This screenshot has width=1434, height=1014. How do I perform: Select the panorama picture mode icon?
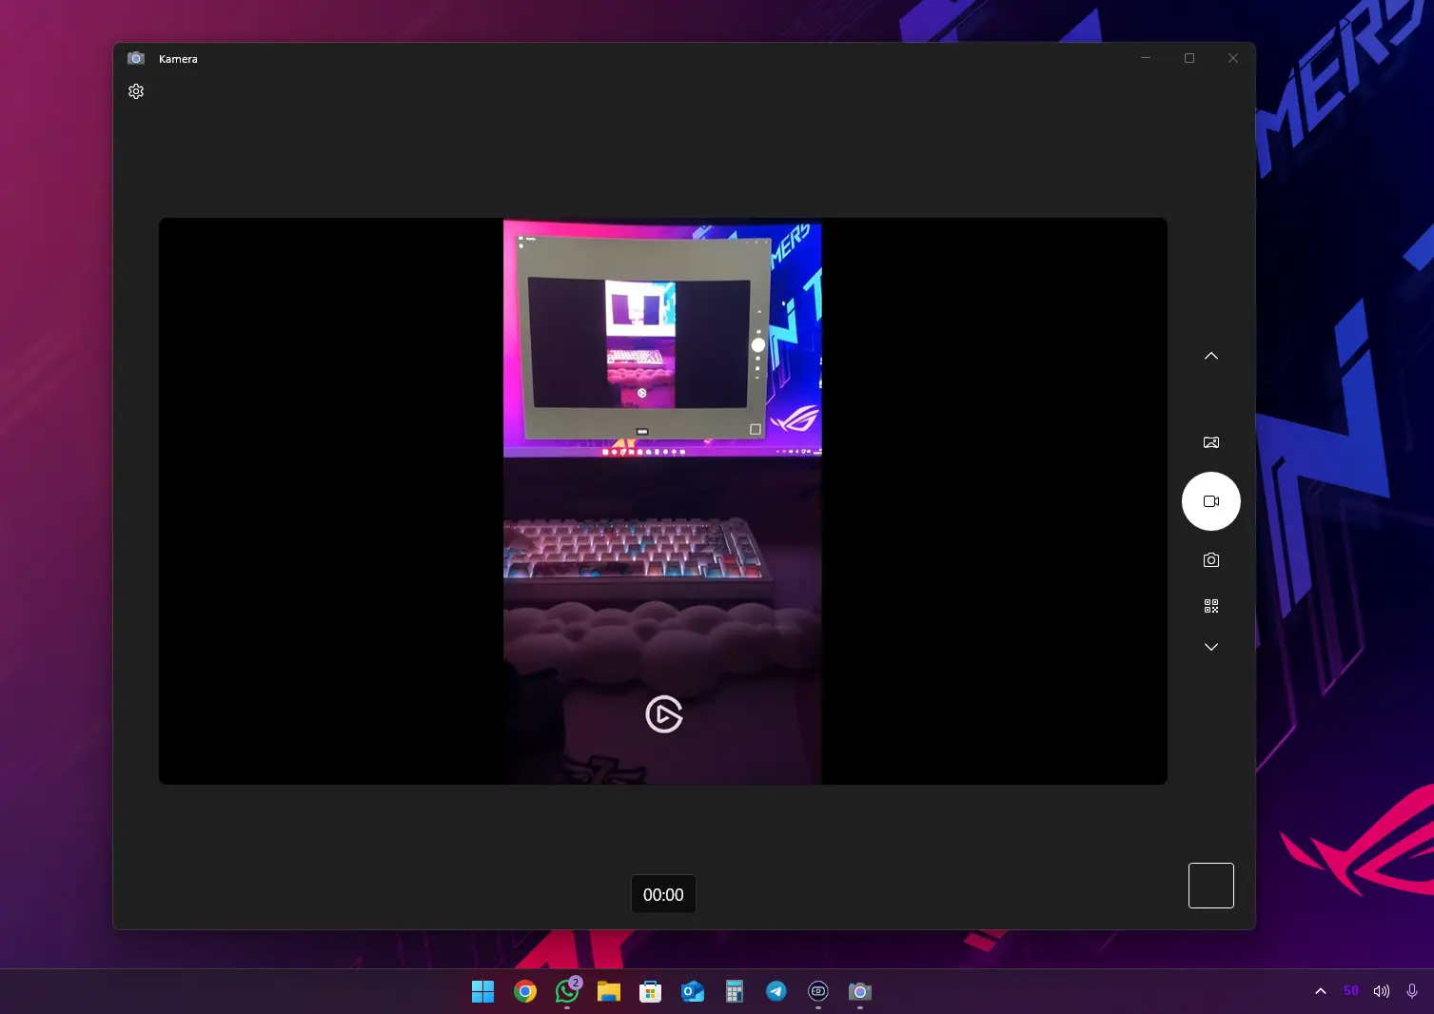click(1211, 442)
